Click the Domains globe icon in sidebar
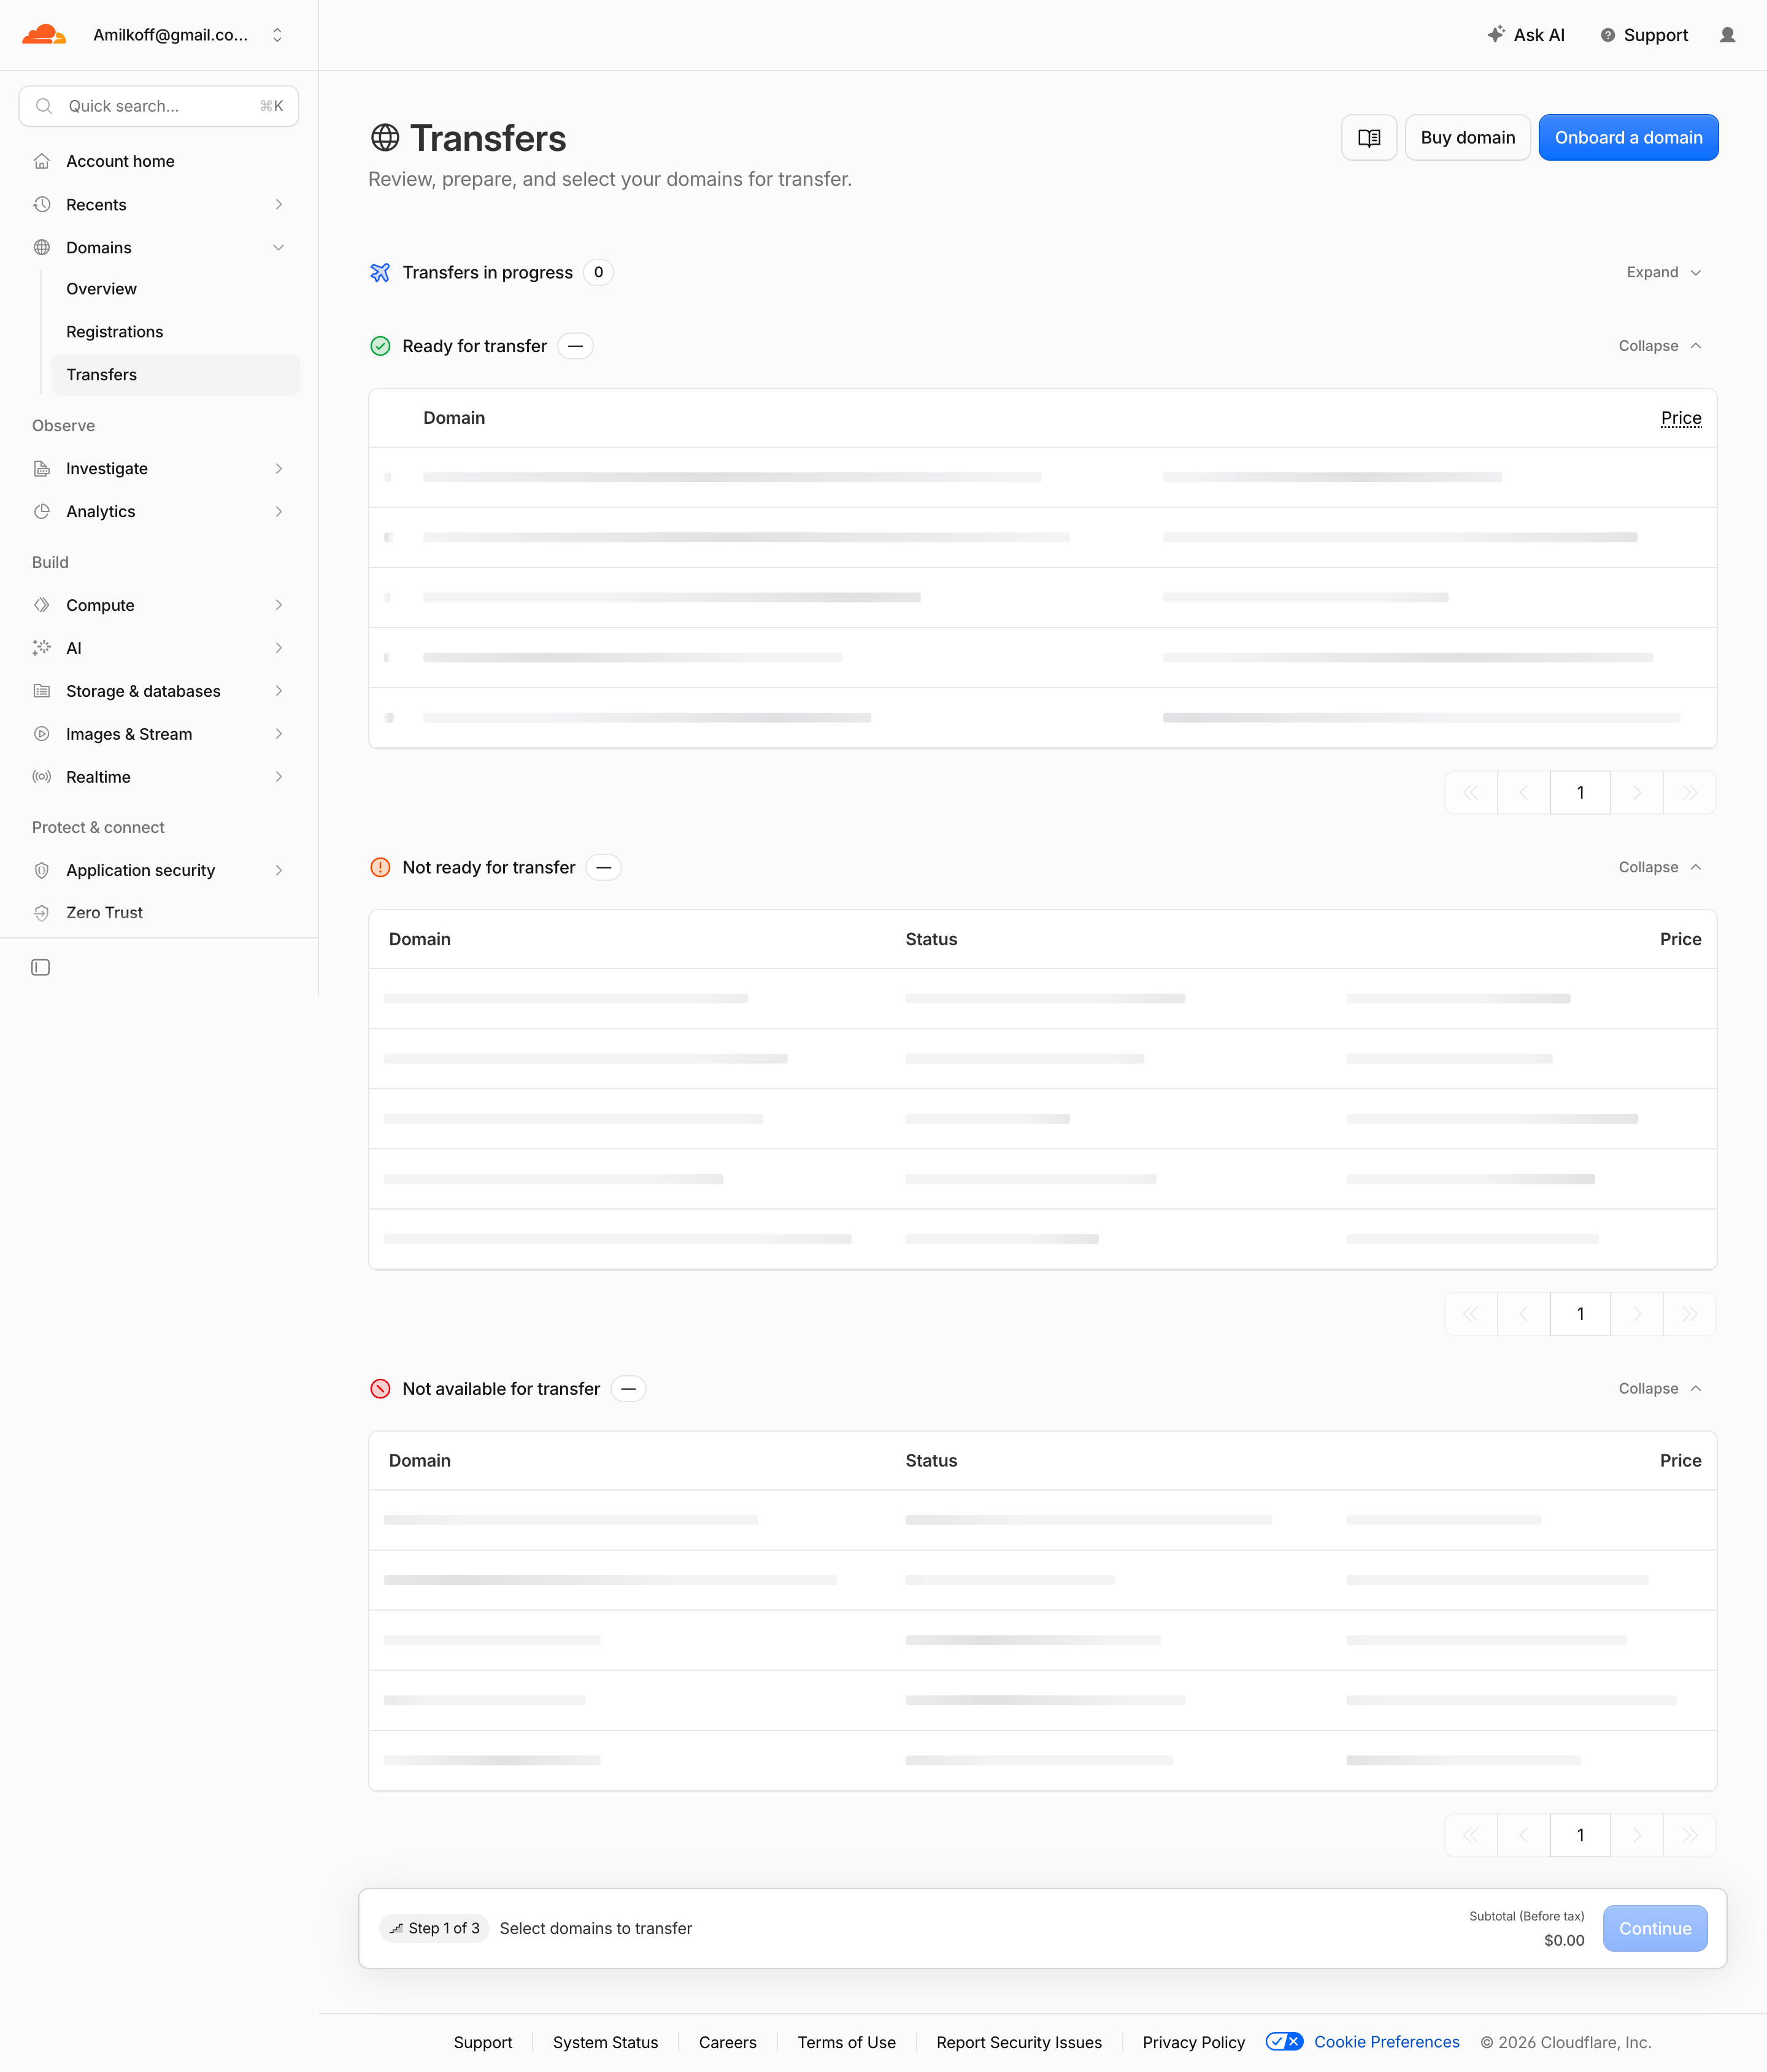The width and height of the screenshot is (1767, 2072). 42,248
